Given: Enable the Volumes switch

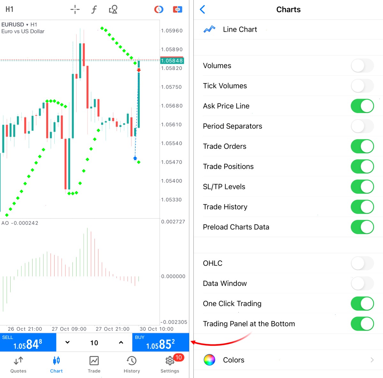Looking at the screenshot, I should tap(362, 66).
